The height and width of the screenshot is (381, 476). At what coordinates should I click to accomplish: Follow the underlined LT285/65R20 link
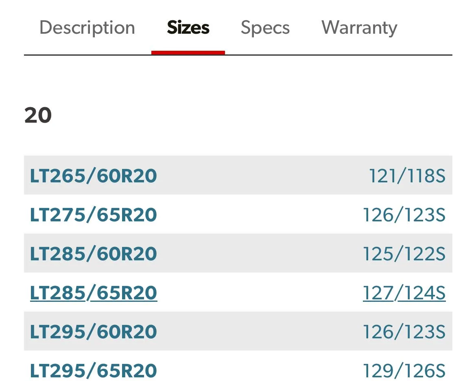[x=93, y=292]
